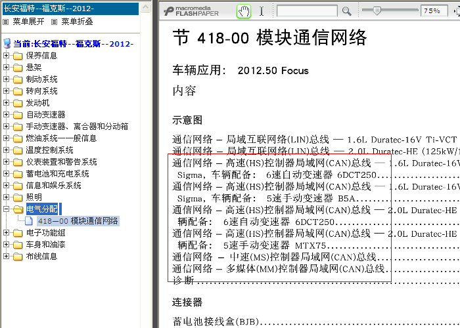460x328 pixels.
Task: Expand the 悬架 folder node
Action: click(x=6, y=67)
